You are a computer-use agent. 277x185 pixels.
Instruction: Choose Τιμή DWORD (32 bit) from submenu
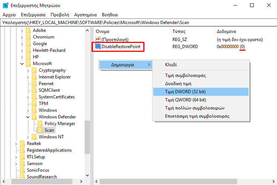pyautogui.click(x=201, y=92)
